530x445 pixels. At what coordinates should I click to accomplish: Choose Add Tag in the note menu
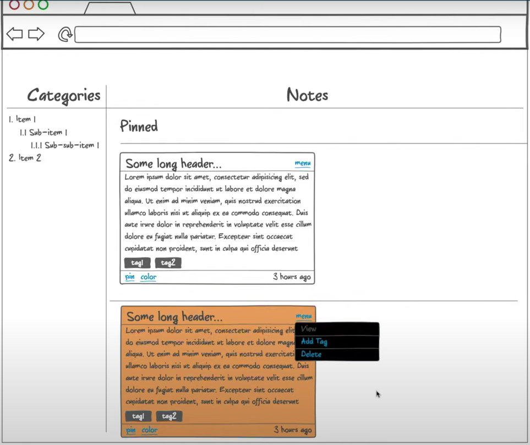point(337,342)
